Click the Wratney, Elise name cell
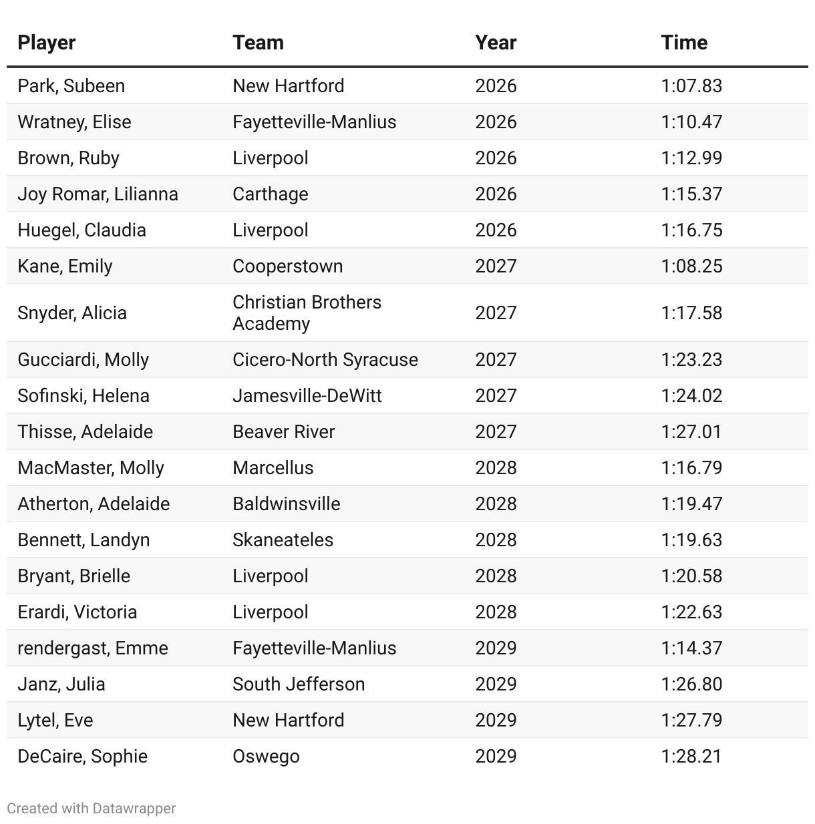815x824 pixels. [x=74, y=122]
